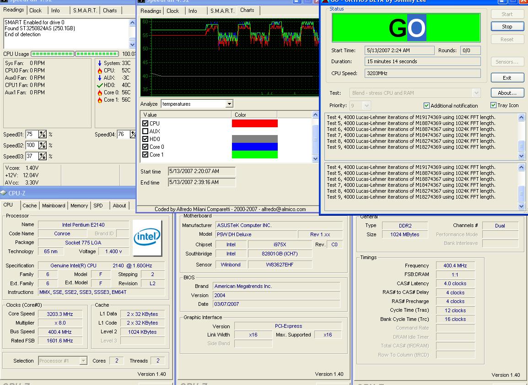Open the SPD tab in CPU-Z

pos(98,206)
